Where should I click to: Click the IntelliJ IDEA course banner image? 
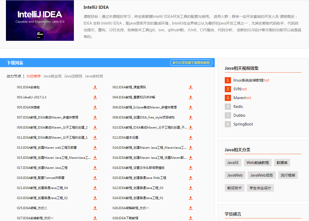(x=40, y=20)
